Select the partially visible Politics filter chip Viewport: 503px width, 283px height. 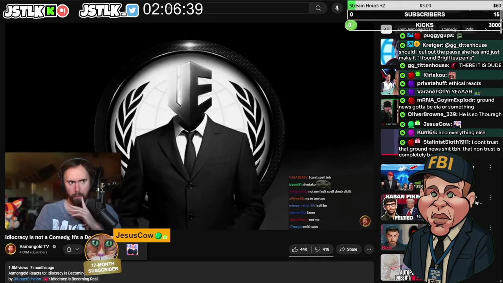[471, 29]
